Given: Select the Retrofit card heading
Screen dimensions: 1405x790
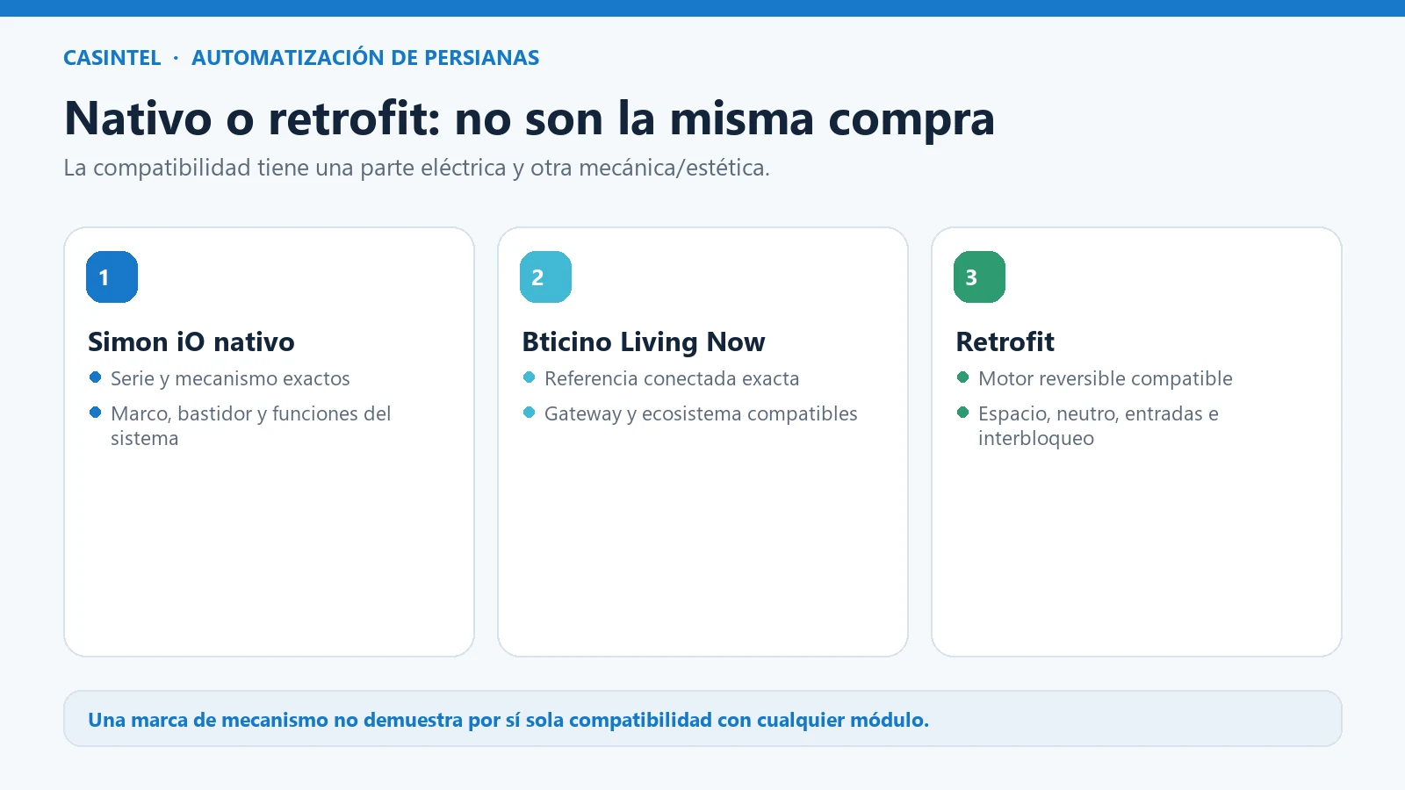Looking at the screenshot, I should click(x=1005, y=341).
